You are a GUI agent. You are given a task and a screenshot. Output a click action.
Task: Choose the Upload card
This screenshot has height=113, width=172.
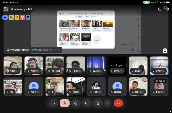click(75, 39)
